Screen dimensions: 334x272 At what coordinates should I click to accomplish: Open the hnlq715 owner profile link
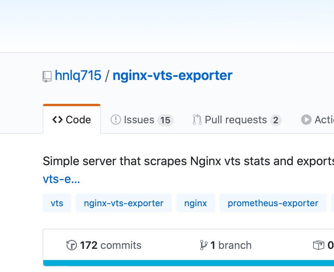(x=78, y=75)
